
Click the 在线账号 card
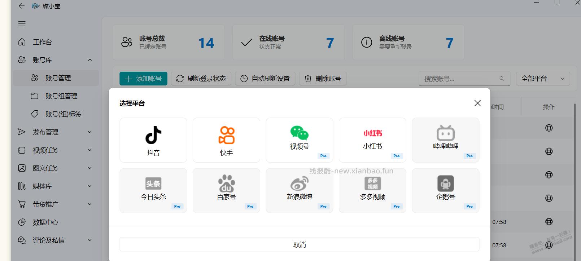pos(288,43)
